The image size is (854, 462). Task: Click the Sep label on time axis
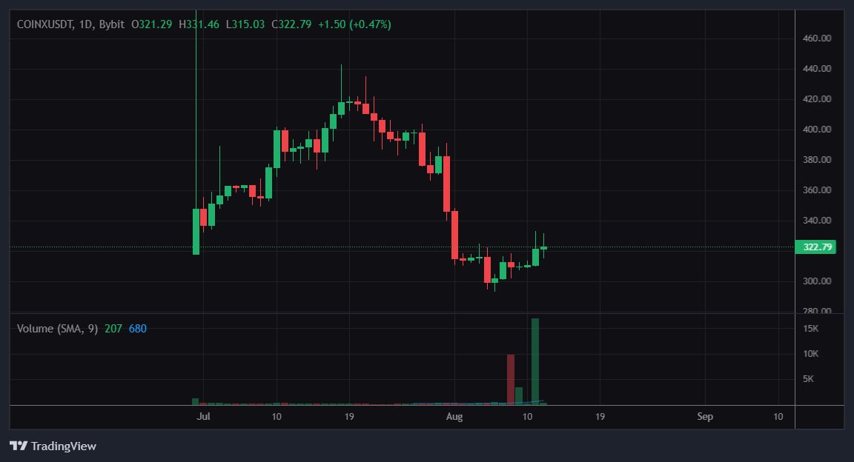pyautogui.click(x=705, y=417)
